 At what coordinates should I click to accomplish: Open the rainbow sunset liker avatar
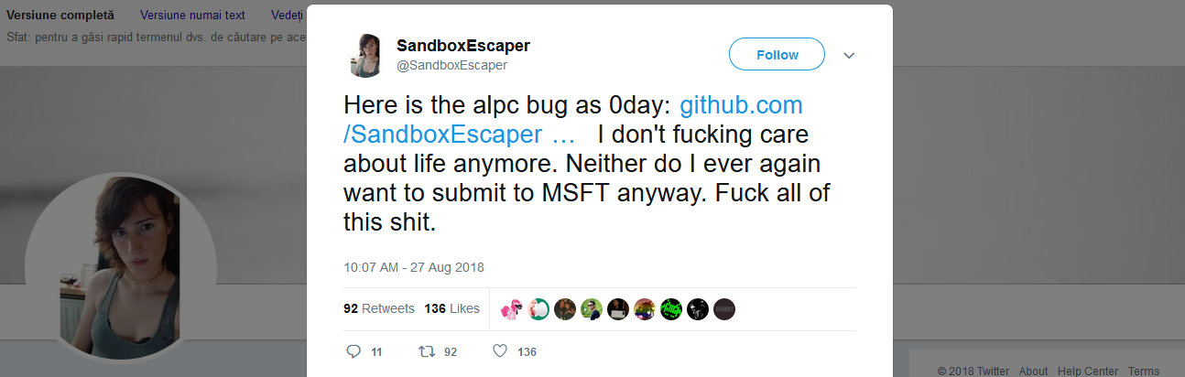[645, 309]
